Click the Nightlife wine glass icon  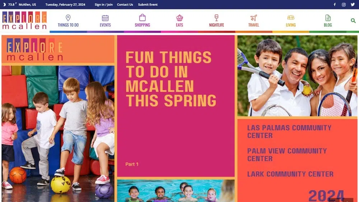click(216, 18)
